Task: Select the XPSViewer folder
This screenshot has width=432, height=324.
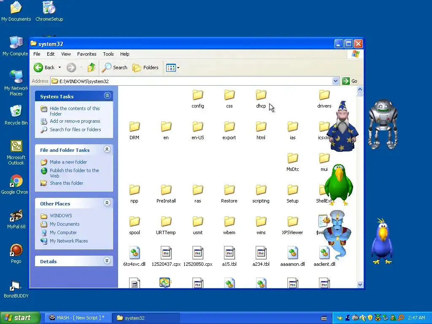Action: point(293,225)
